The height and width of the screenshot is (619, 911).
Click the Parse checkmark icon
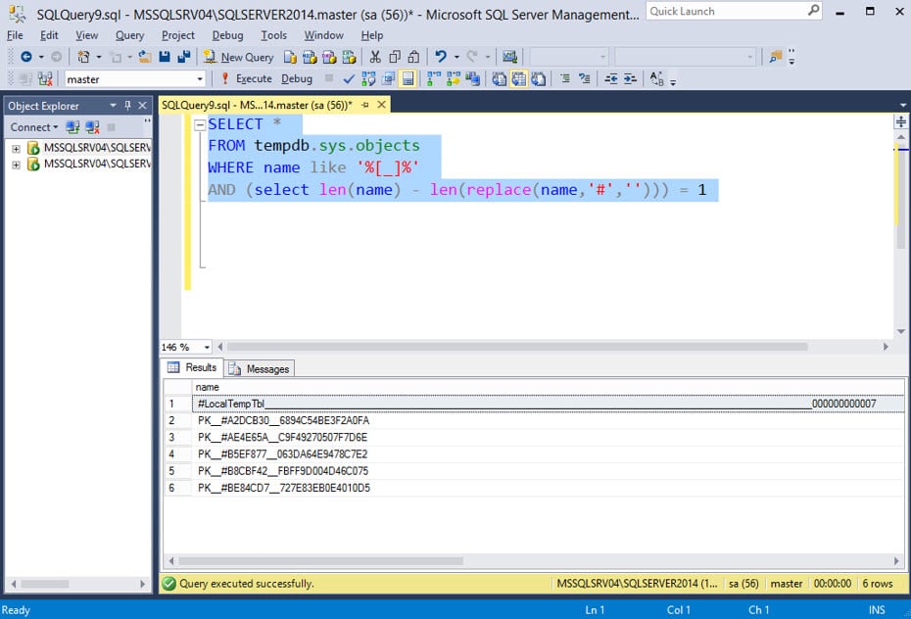coord(349,78)
